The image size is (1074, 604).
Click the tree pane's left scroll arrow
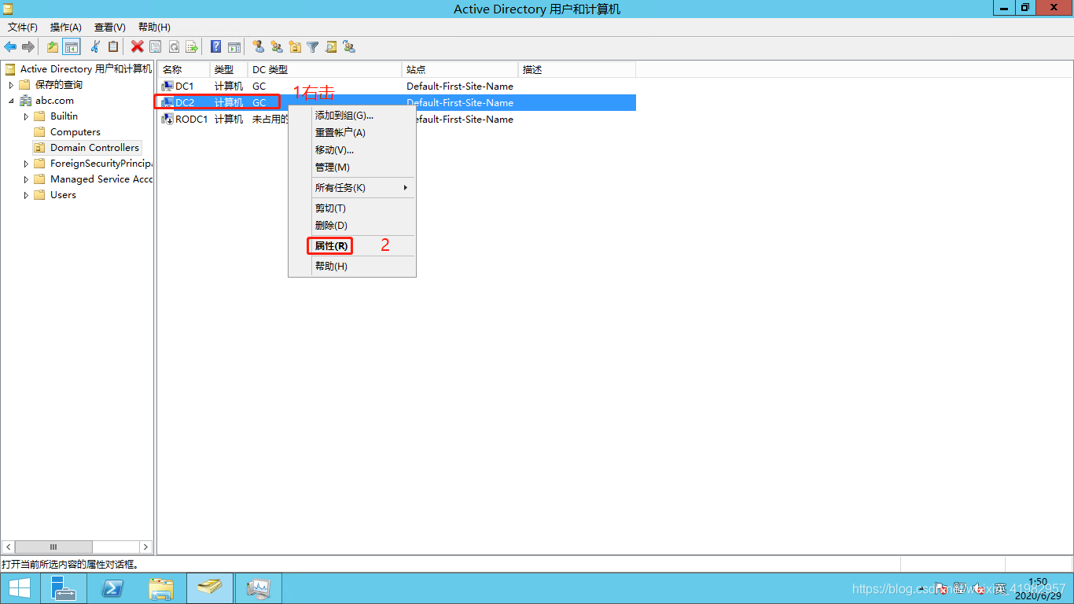[x=8, y=547]
